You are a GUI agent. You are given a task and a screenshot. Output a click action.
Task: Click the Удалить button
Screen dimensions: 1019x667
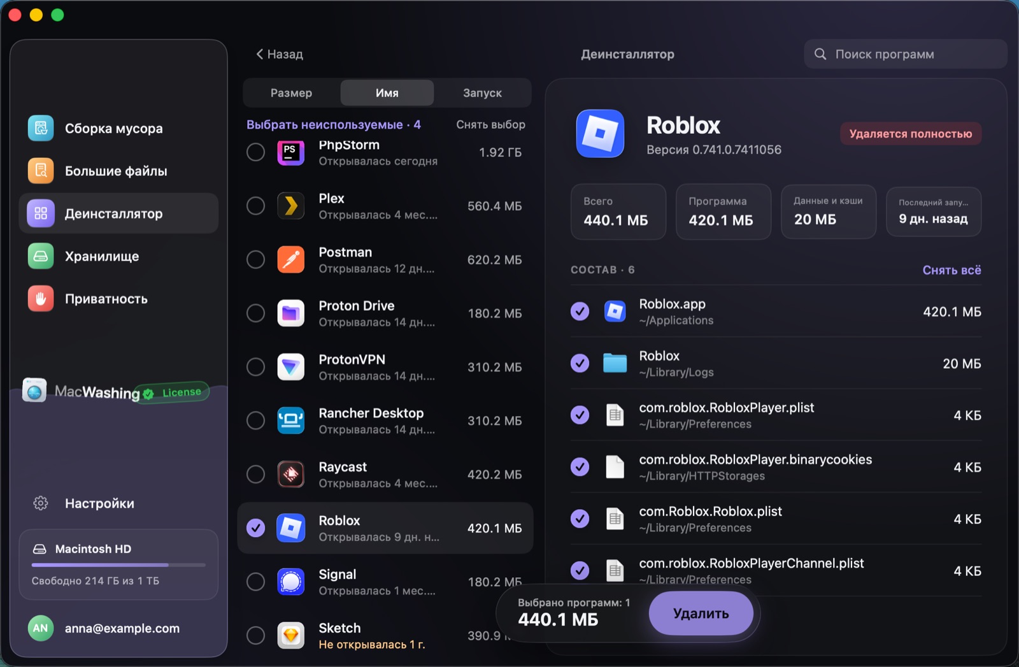pyautogui.click(x=701, y=613)
